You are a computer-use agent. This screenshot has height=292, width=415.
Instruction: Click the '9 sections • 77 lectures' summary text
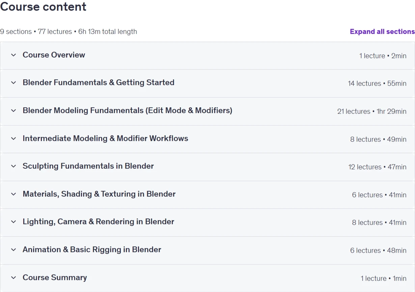36,32
